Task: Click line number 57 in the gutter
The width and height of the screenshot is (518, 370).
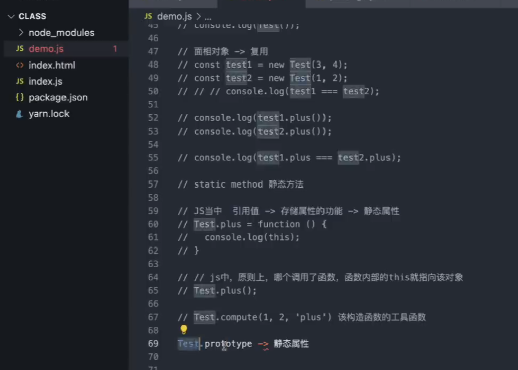Action: [153, 184]
